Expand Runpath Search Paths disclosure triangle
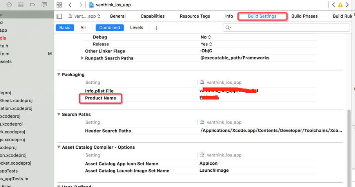The image size is (355, 187). coord(82,58)
